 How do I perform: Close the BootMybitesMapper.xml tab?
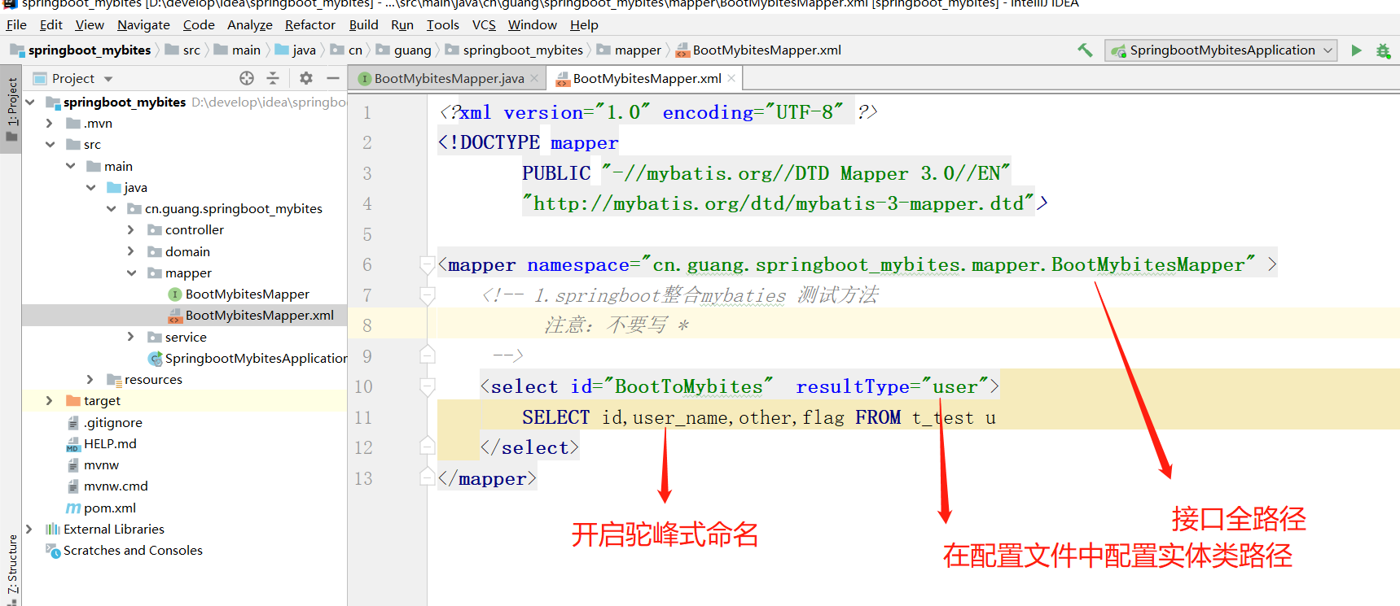[x=731, y=78]
